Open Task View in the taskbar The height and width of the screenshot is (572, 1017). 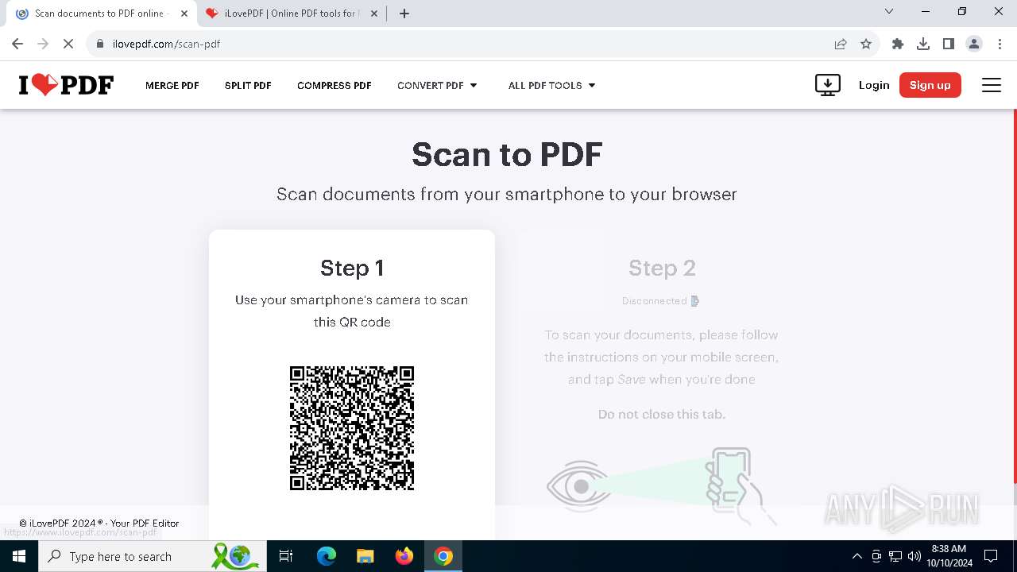286,556
